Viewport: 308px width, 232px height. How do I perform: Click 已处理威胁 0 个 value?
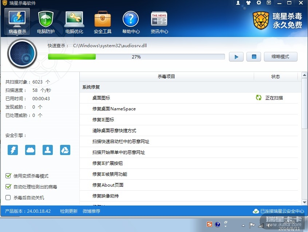(37, 115)
